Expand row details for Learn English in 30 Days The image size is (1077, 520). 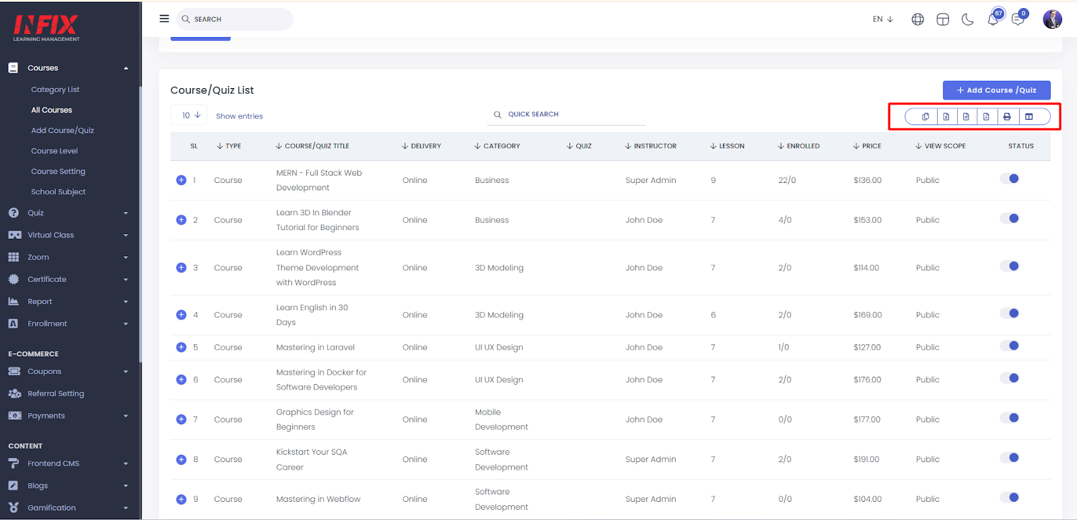point(181,315)
